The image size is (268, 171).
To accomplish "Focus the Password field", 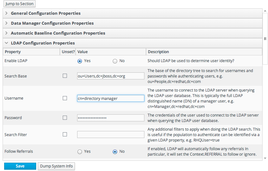I will [110, 118].
